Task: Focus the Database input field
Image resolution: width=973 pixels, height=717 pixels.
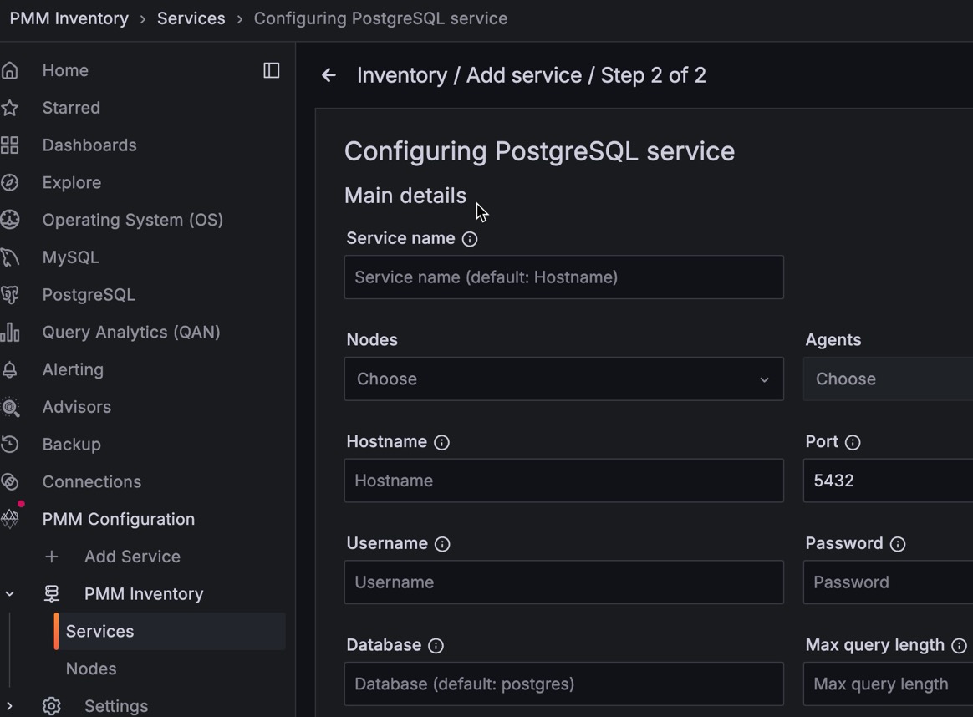Action: click(x=564, y=684)
